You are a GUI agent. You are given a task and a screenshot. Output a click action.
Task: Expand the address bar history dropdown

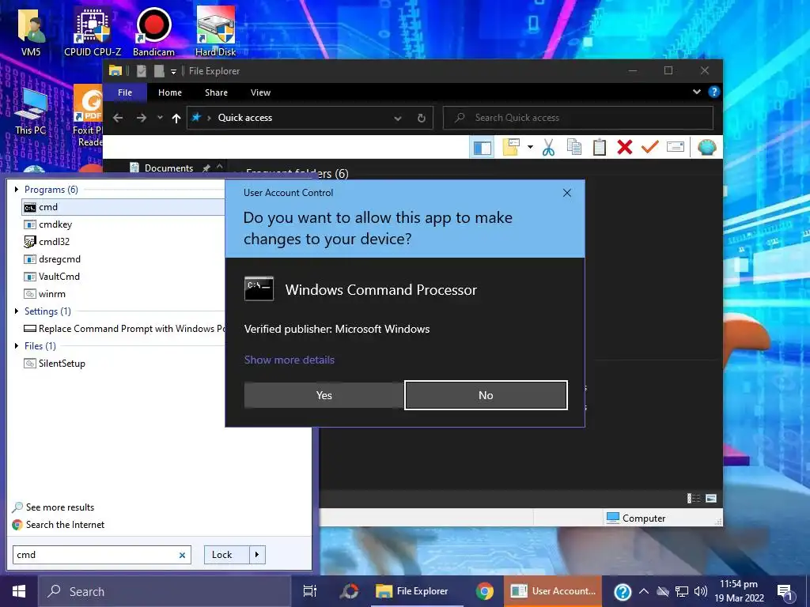398,119
